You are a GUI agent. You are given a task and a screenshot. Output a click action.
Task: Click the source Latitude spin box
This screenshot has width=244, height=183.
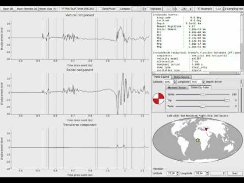pos(170,82)
